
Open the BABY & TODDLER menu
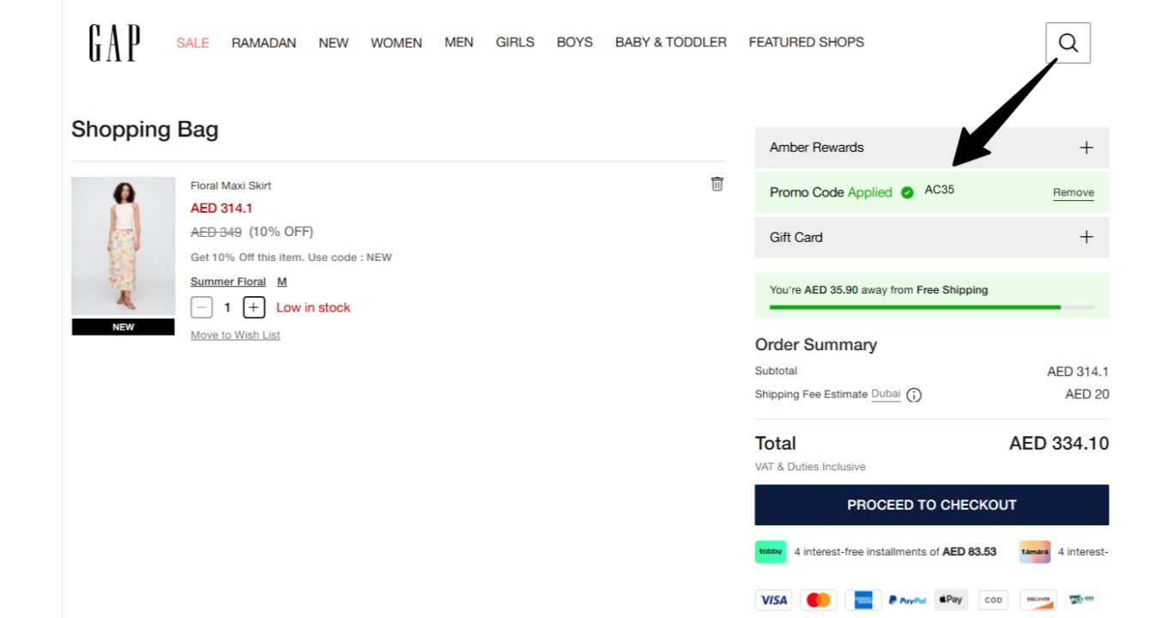[671, 42]
